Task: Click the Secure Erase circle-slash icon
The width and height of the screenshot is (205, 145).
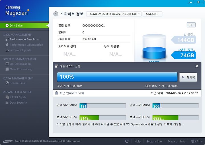Action: click(7, 83)
